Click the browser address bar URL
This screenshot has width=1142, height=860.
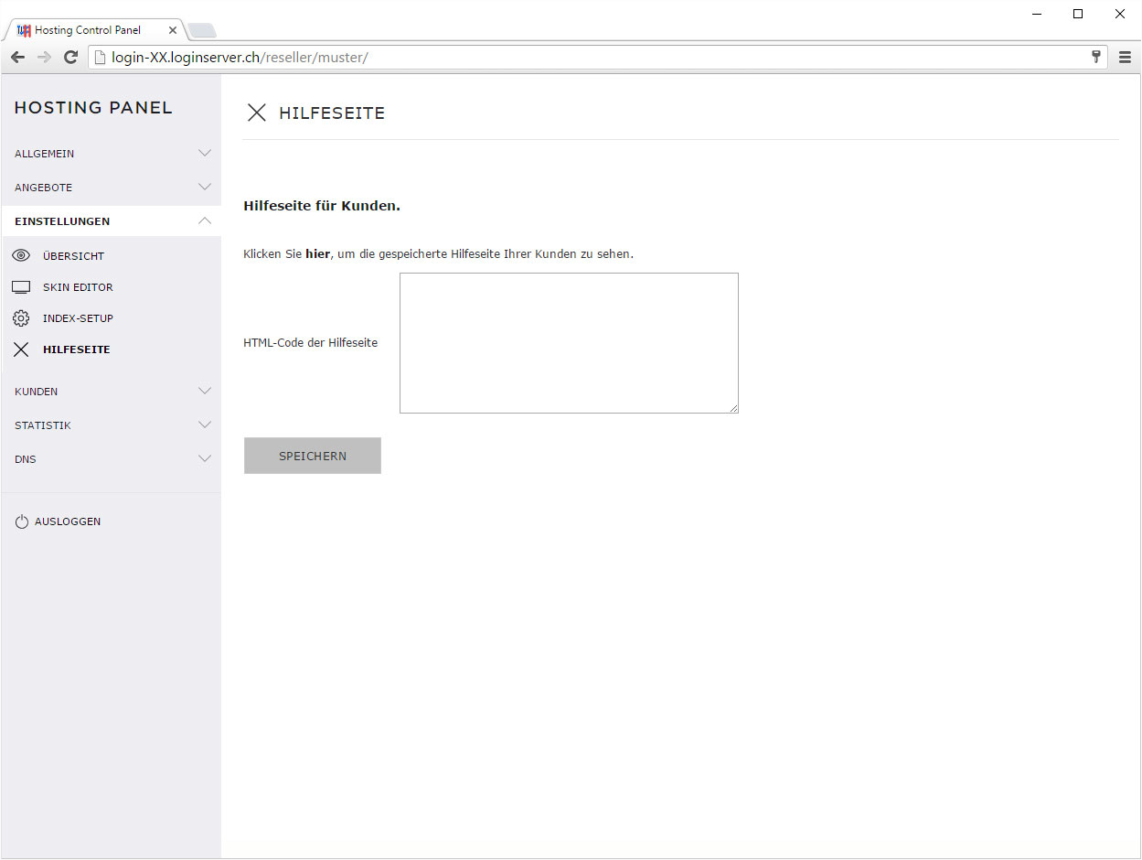(x=240, y=58)
